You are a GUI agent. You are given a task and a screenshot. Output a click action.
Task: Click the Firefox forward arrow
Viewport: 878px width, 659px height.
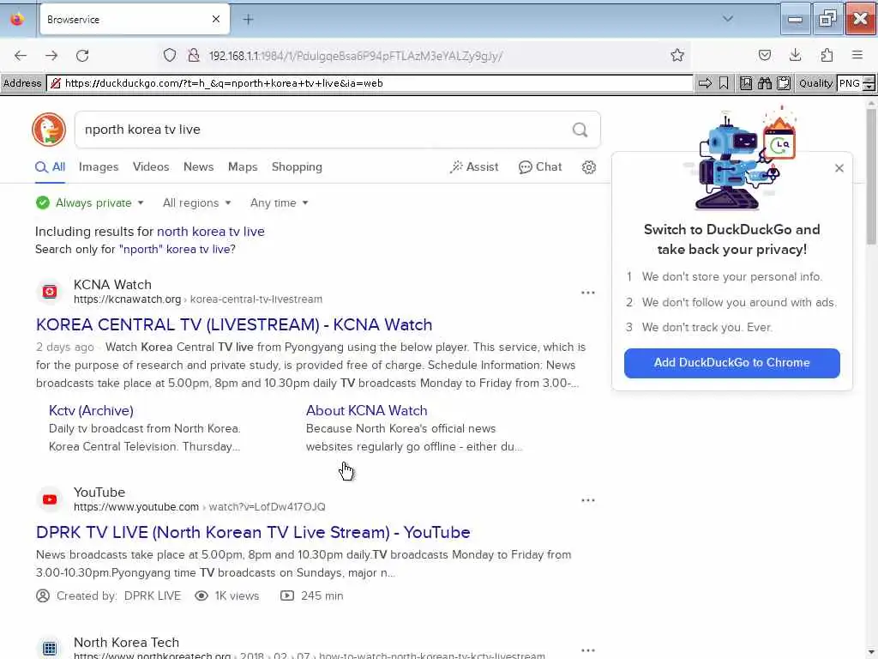tap(51, 56)
